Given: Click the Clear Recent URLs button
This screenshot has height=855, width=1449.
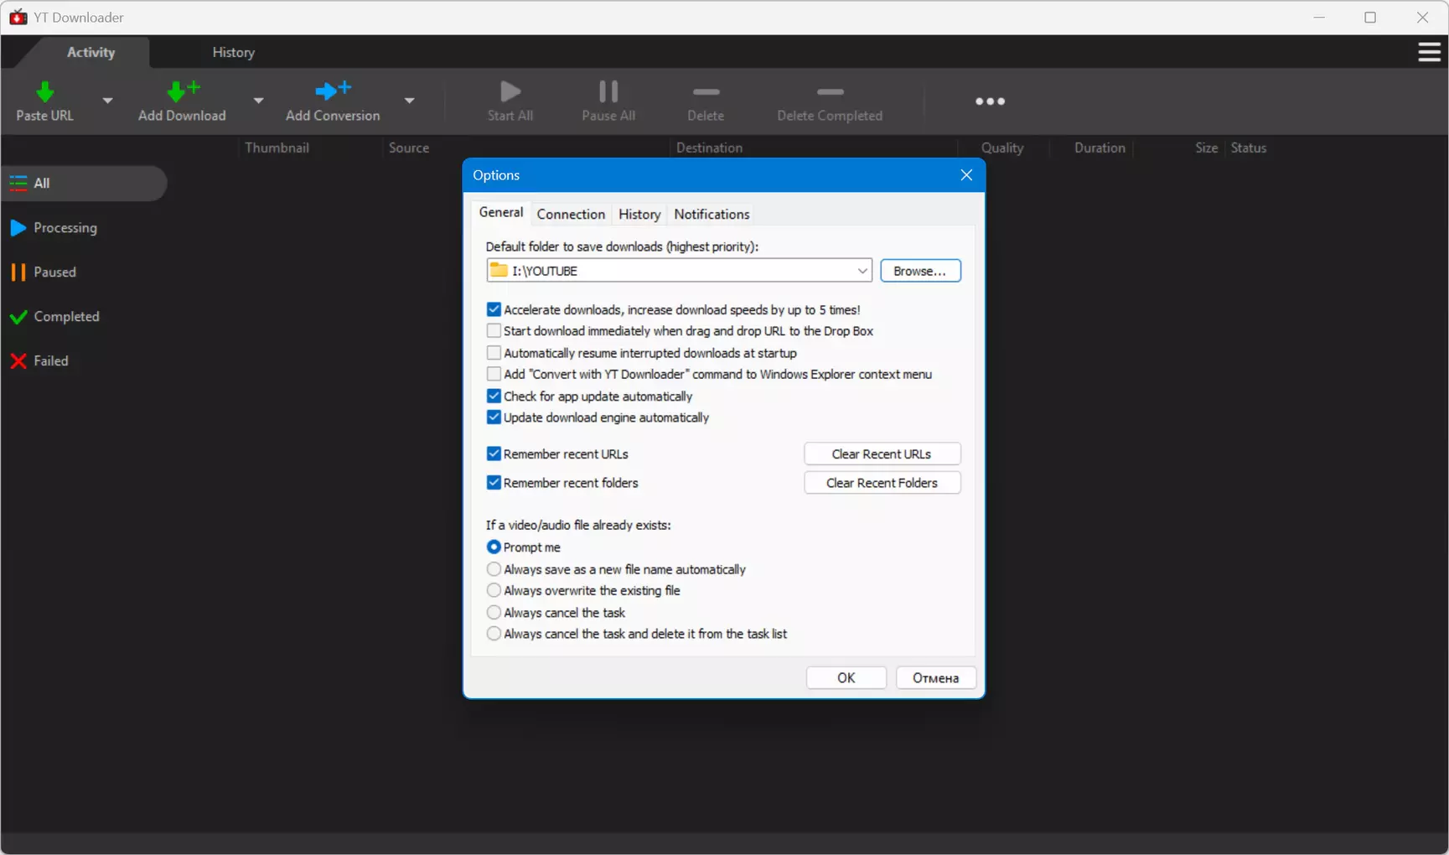Looking at the screenshot, I should (x=882, y=454).
